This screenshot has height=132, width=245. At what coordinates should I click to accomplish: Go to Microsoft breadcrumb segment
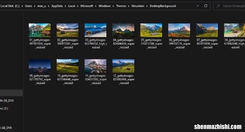coord(87,6)
